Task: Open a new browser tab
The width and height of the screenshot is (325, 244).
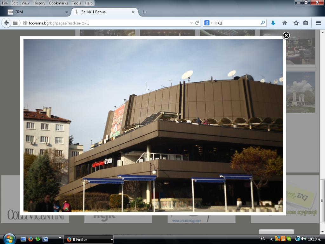Action: tap(144, 12)
